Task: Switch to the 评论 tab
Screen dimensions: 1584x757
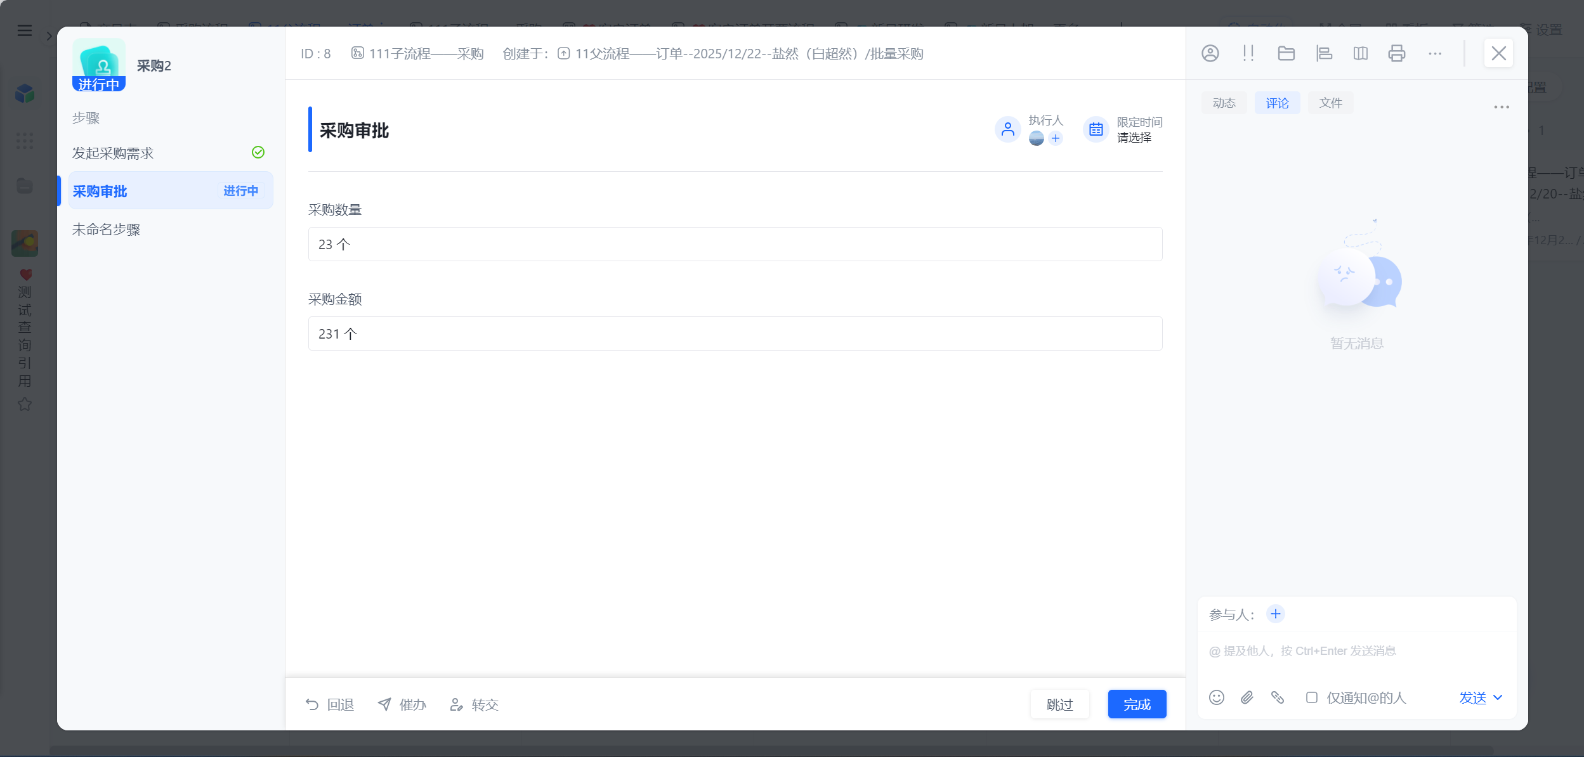Action: [1277, 103]
